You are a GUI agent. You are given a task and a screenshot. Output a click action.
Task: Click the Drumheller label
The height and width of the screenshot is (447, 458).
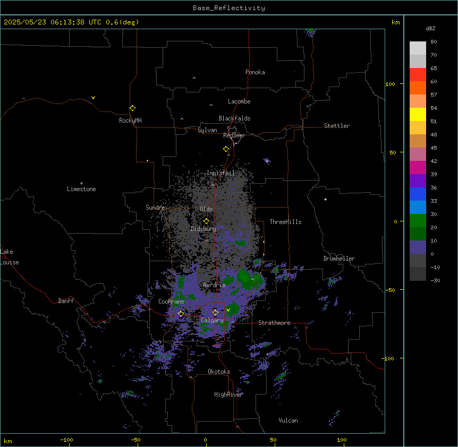(339, 259)
